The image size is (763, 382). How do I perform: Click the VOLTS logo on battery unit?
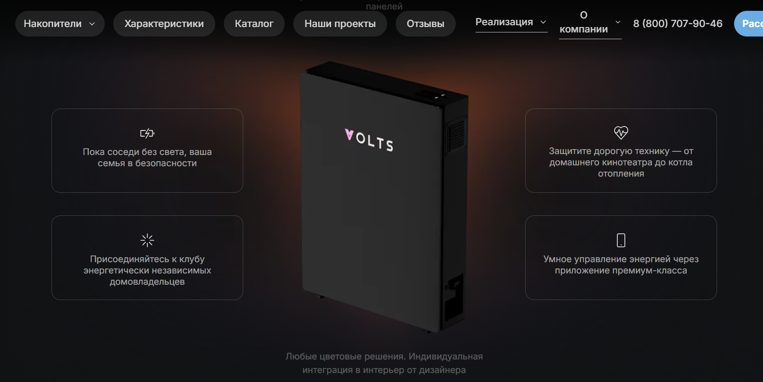[x=369, y=140]
